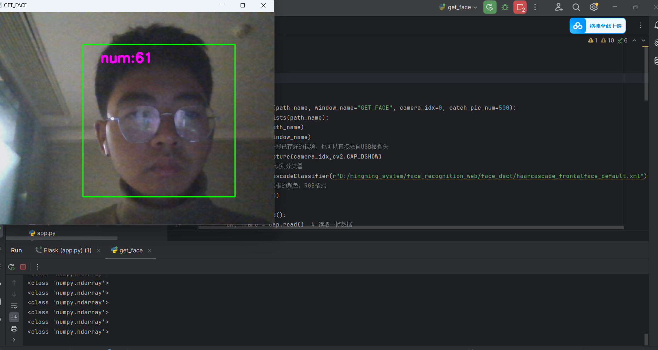658x350 pixels.
Task: Open Search Everywhere magnifier
Action: point(576,7)
